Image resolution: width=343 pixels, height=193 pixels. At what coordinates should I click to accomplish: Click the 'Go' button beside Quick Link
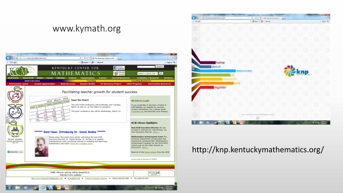point(161,73)
